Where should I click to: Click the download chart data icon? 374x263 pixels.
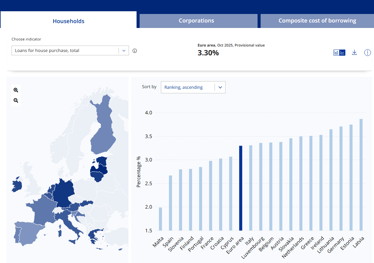pos(354,53)
